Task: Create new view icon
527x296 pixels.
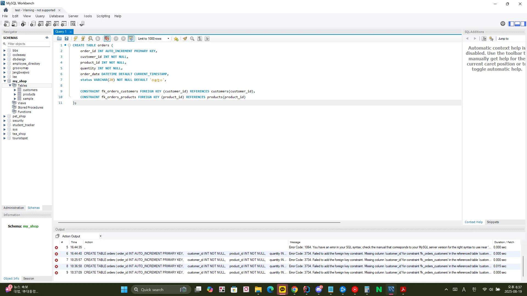Action: pyautogui.click(x=48, y=24)
